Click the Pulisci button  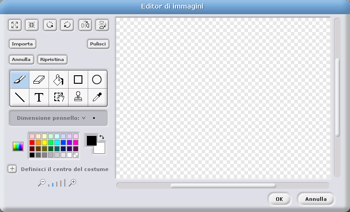point(98,44)
